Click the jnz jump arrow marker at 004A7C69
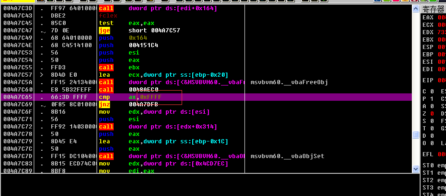Image resolution: width=446 pixels, height=196 pixels. [43, 104]
